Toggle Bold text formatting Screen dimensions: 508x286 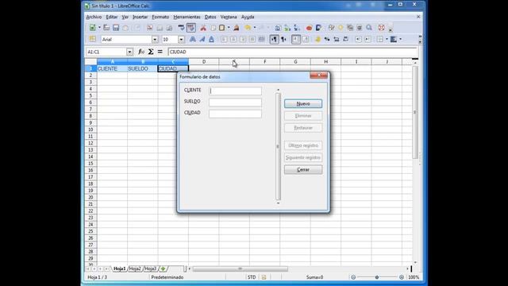click(192, 39)
